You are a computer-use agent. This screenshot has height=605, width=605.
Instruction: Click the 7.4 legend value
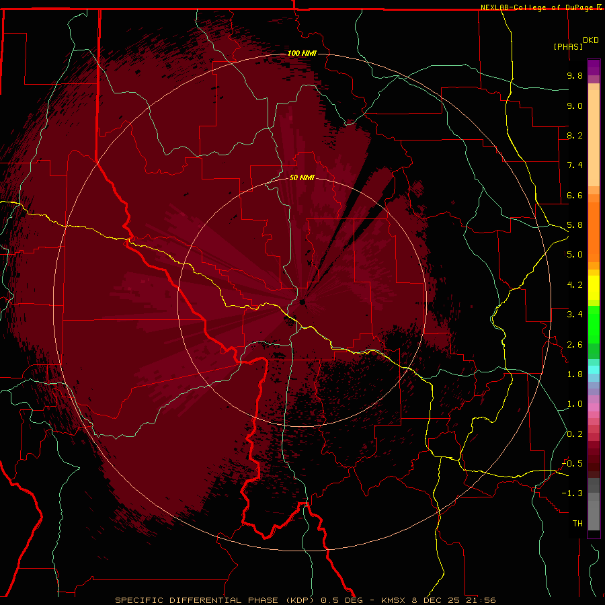[x=575, y=165]
